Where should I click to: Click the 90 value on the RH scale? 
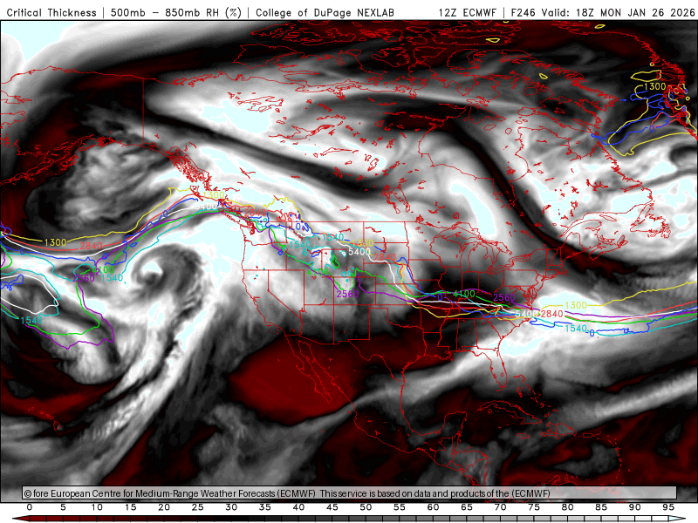[635, 507]
